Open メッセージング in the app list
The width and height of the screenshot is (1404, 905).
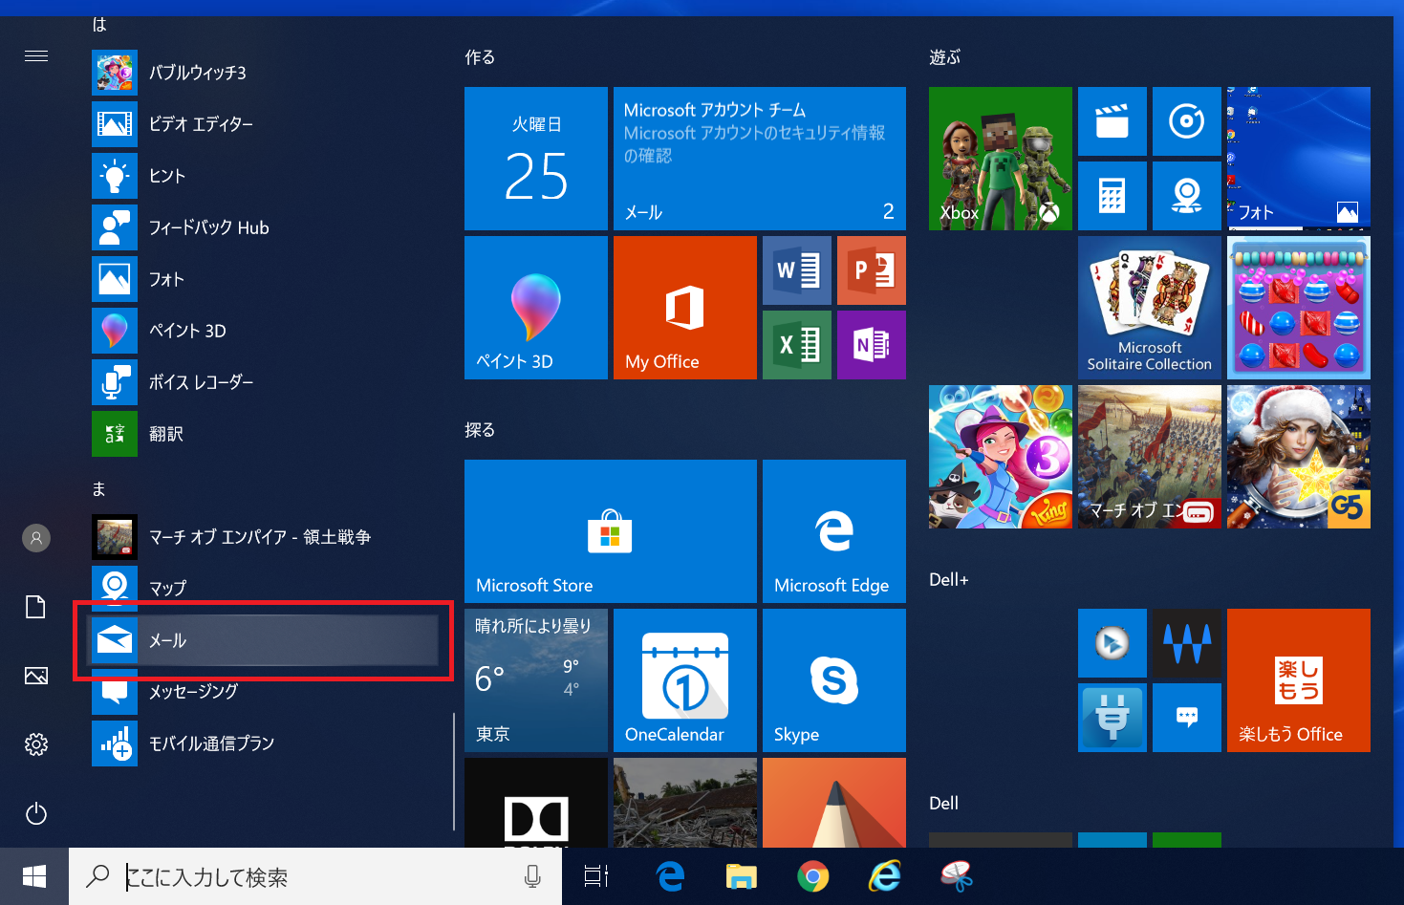point(265,692)
